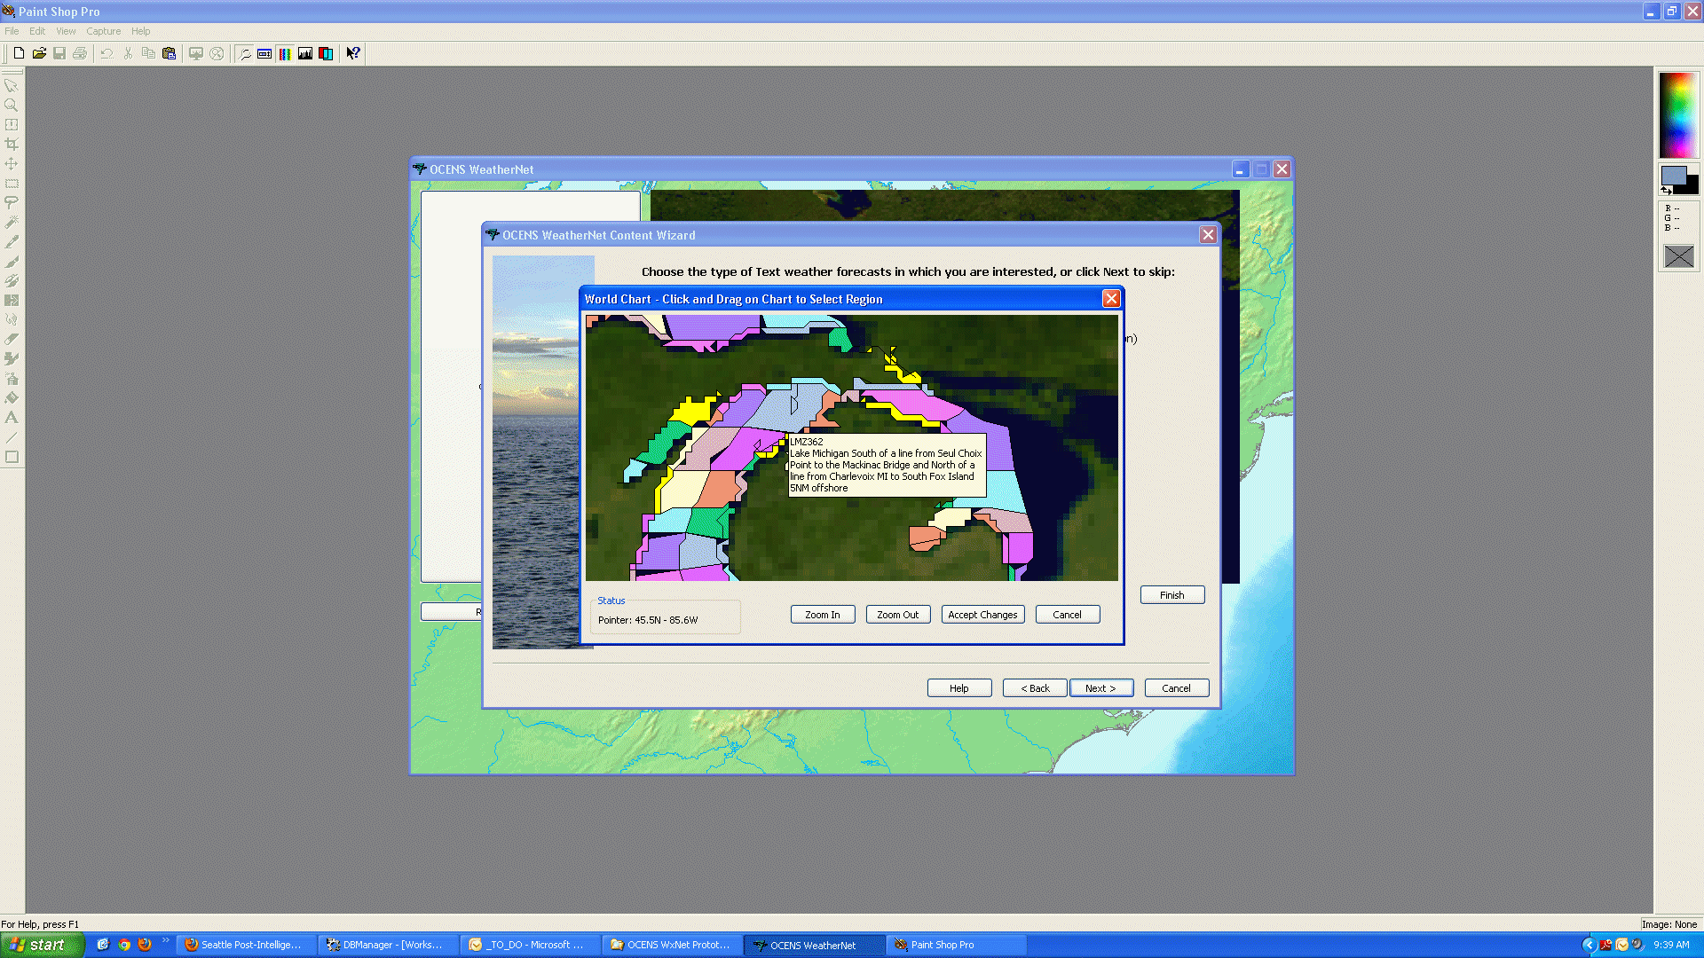This screenshot has width=1704, height=958.
Task: Click the Pointer: 45.5N - 85.6W status text
Action: click(x=648, y=620)
